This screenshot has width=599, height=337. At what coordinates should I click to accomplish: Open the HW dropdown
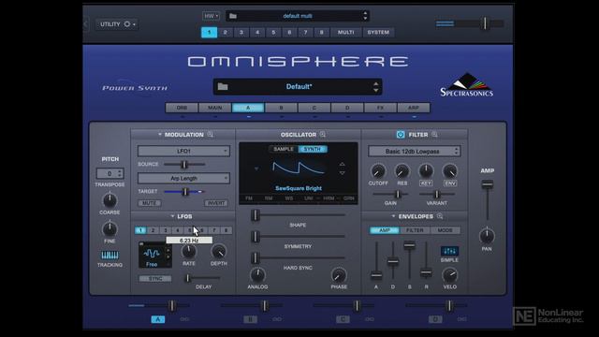(211, 16)
